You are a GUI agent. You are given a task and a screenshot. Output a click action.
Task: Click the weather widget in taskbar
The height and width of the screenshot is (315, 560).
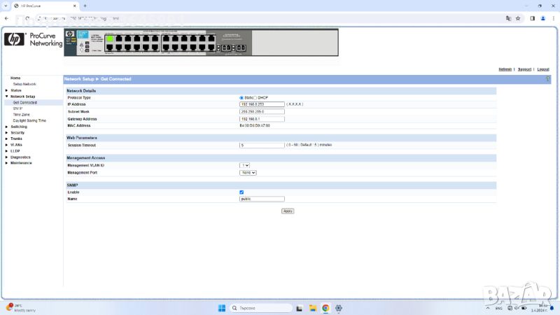pyautogui.click(x=22, y=308)
